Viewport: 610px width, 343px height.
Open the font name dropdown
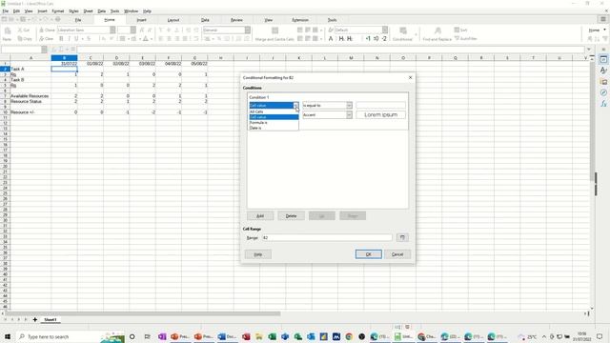point(112,30)
